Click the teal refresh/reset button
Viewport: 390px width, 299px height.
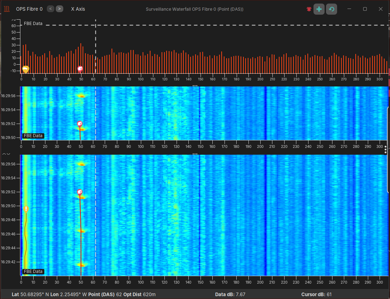tap(331, 9)
